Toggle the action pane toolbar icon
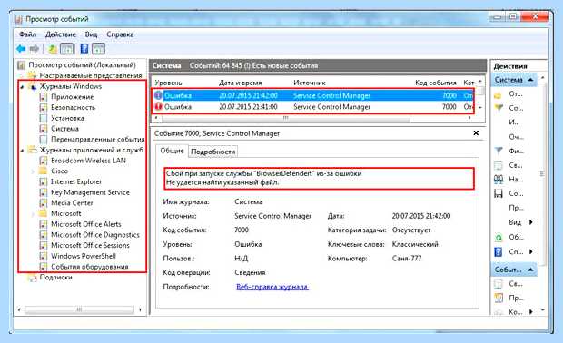 coord(98,48)
